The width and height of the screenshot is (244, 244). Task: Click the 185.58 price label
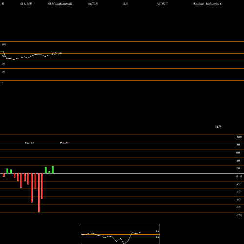(64, 143)
